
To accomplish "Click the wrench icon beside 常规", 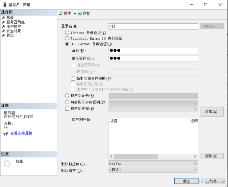I will 3,18.
